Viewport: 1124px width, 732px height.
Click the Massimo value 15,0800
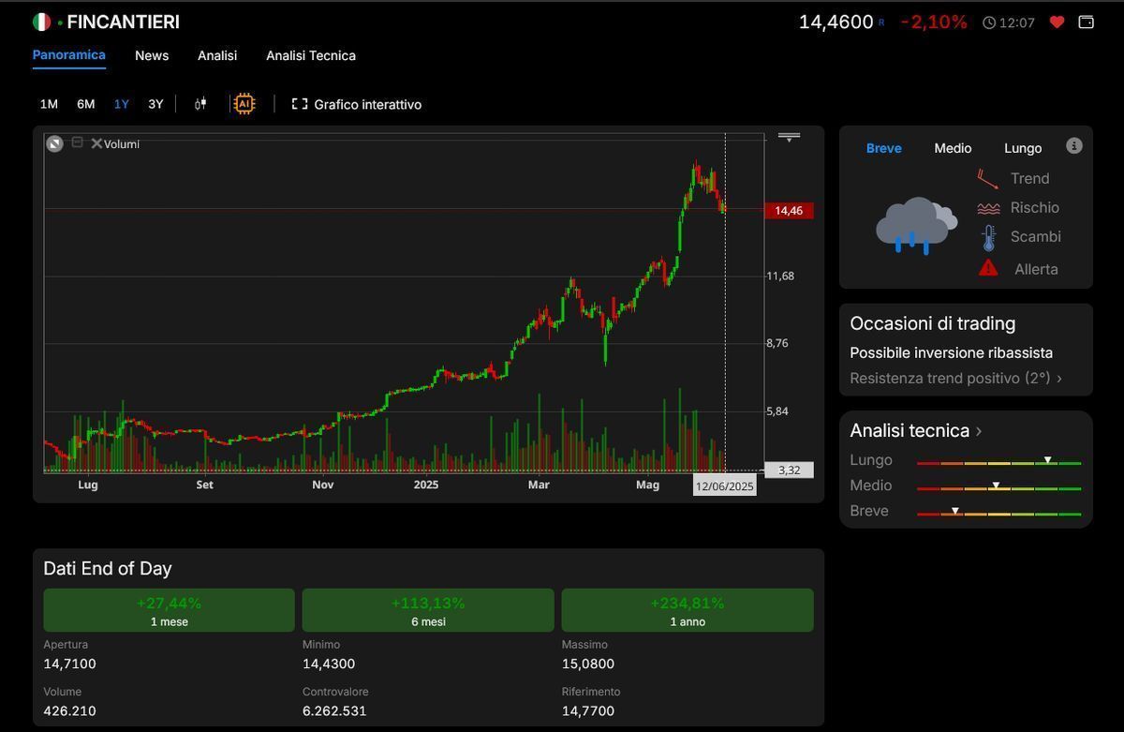(x=588, y=664)
